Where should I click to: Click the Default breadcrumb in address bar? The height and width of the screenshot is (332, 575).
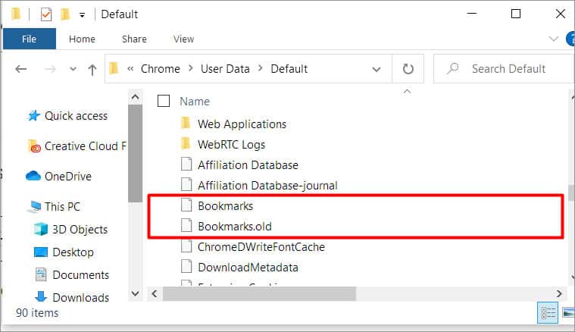click(289, 69)
